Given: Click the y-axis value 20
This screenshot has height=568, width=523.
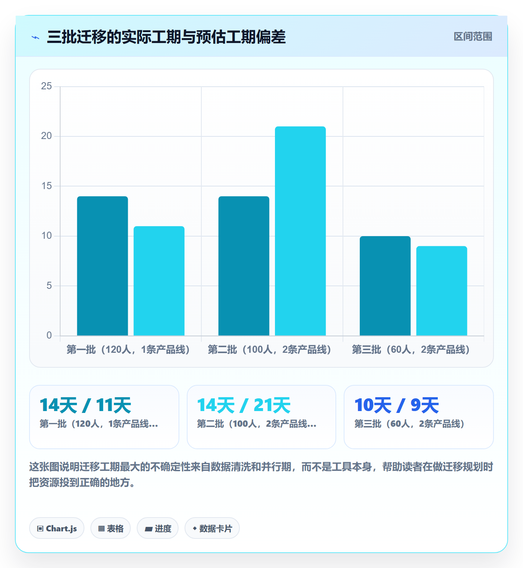Looking at the screenshot, I should [x=46, y=136].
